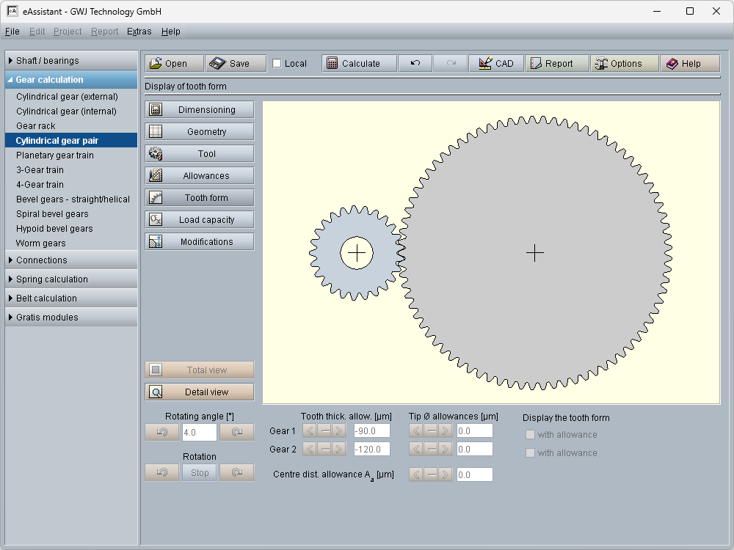The width and height of the screenshot is (734, 550).
Task: Enable the Local checkbox
Action: 277,64
